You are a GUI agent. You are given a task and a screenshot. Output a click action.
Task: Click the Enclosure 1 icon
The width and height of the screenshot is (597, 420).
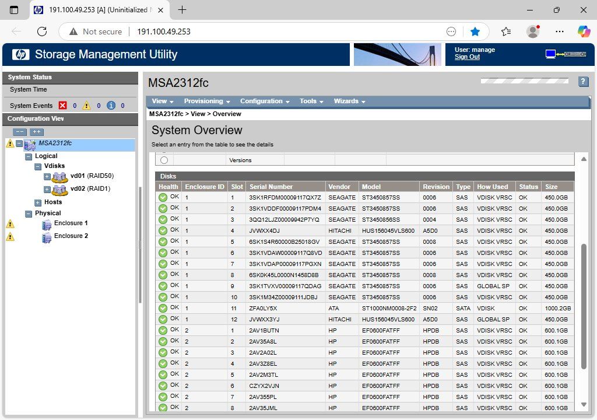(47, 225)
